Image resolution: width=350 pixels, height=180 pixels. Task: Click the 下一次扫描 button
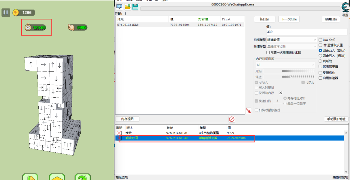point(289,19)
